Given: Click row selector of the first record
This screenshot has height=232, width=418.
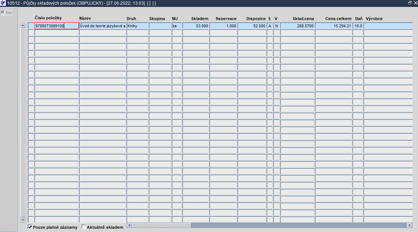Looking at the screenshot, I should [31, 26].
